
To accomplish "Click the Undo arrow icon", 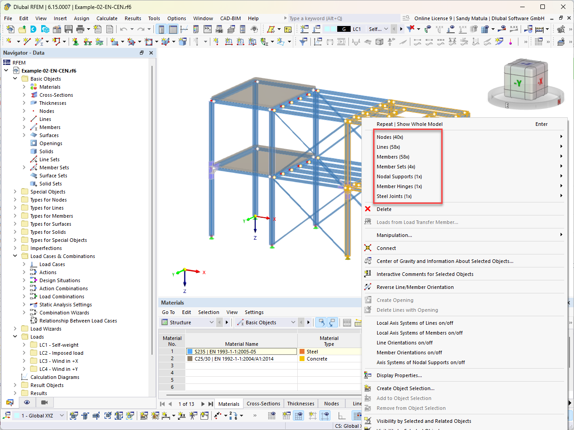I will (124, 29).
